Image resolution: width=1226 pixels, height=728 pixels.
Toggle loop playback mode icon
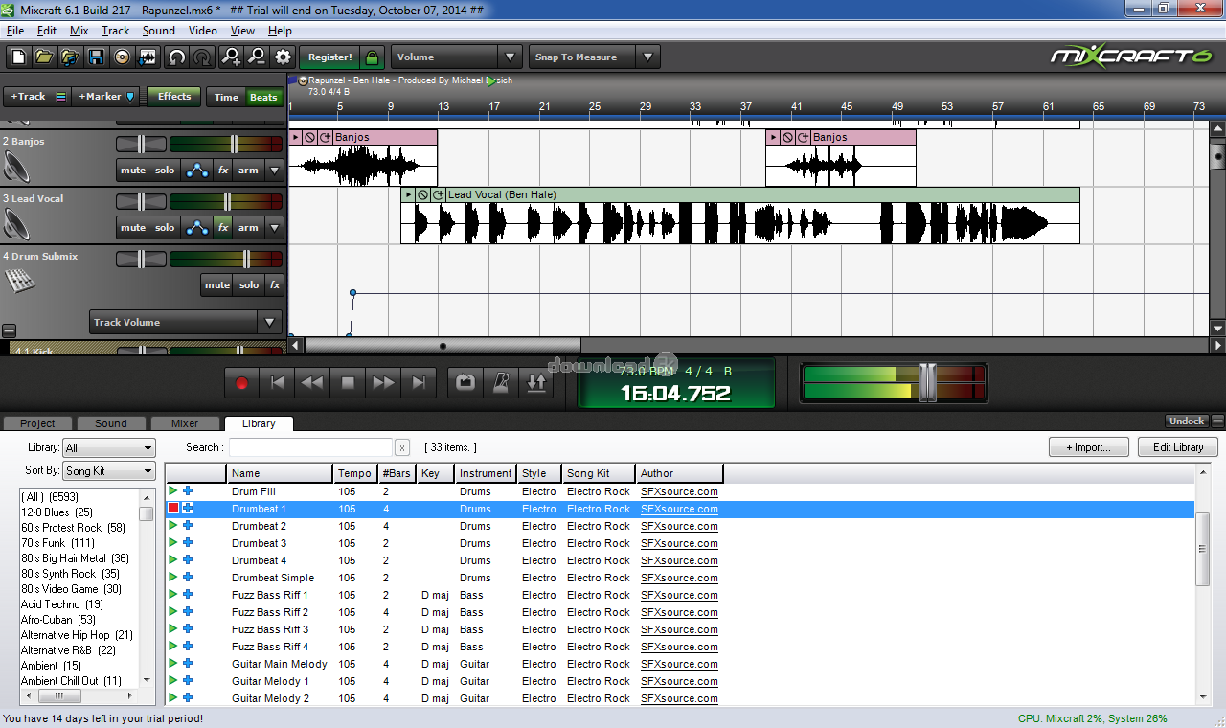click(465, 382)
